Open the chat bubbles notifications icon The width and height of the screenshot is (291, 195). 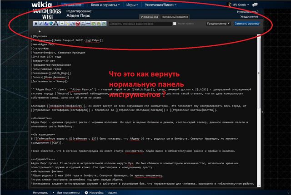(x=255, y=5)
